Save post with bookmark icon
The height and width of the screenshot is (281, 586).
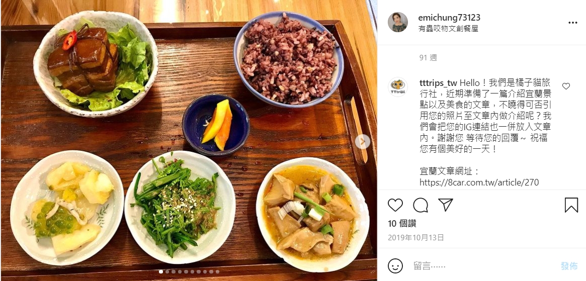(x=571, y=205)
